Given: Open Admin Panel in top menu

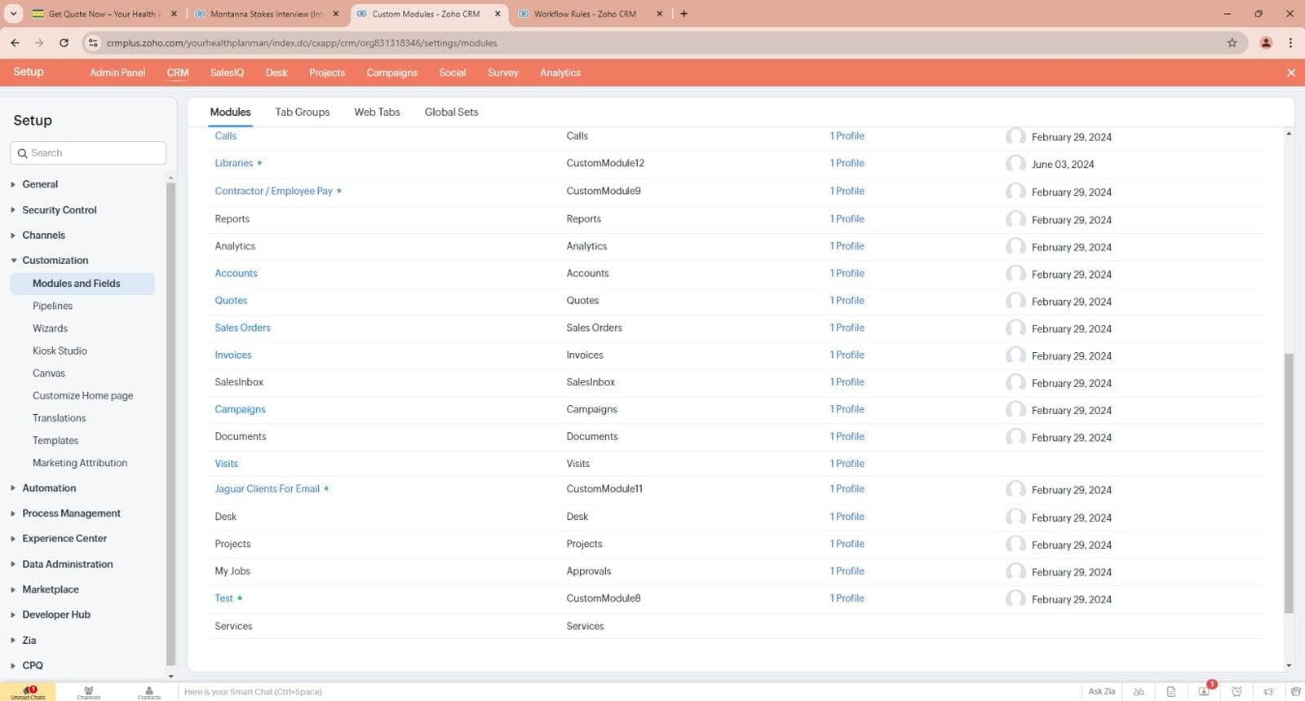Looking at the screenshot, I should click(117, 73).
